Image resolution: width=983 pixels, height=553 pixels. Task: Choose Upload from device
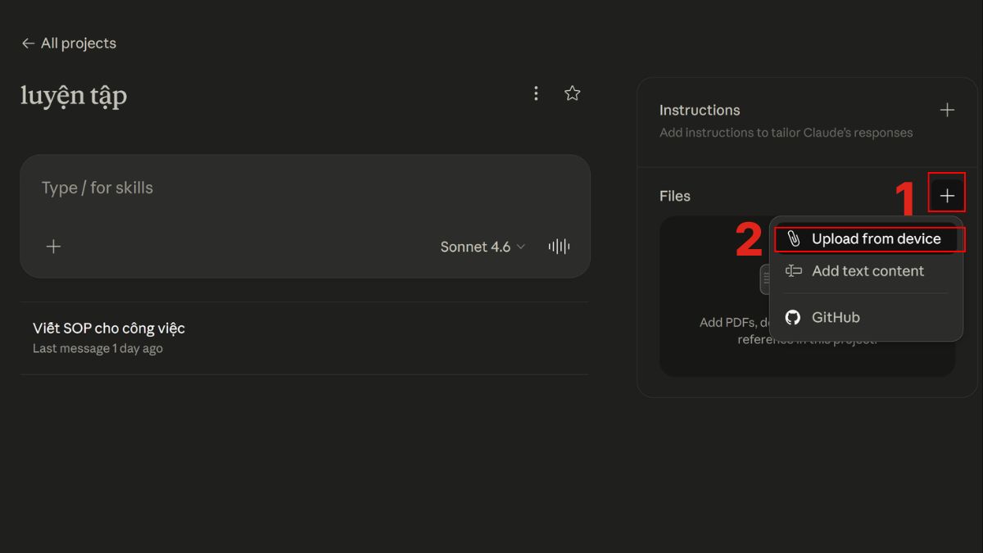pyautogui.click(x=866, y=239)
